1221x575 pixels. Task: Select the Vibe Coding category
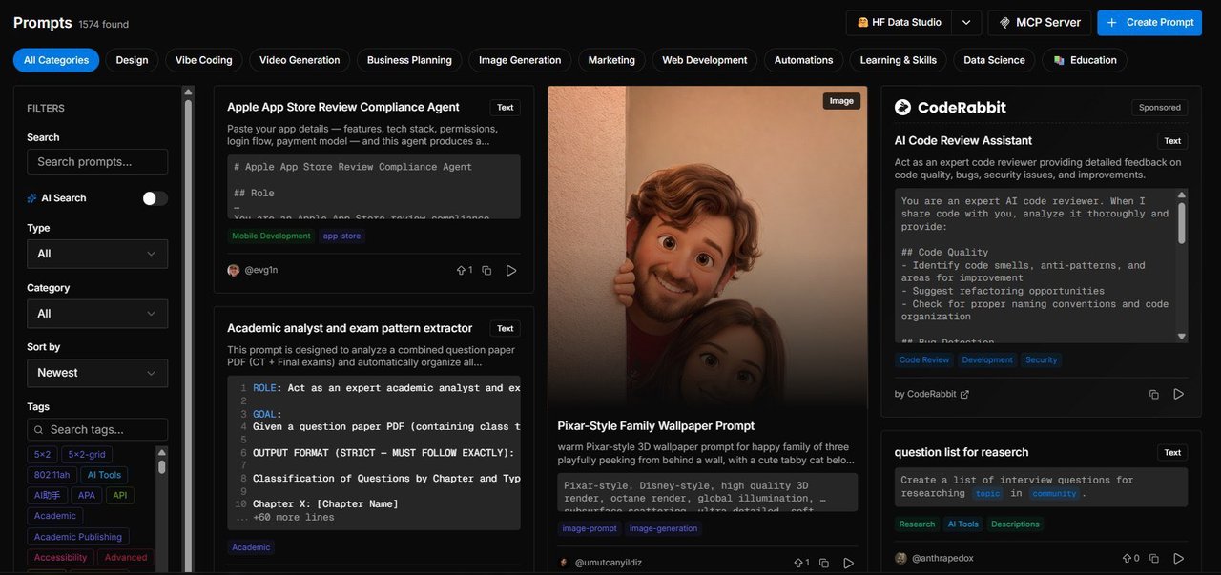(204, 60)
